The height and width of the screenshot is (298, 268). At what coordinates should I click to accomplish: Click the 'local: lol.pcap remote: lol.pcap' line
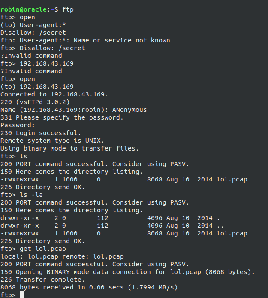pyautogui.click(x=62, y=256)
